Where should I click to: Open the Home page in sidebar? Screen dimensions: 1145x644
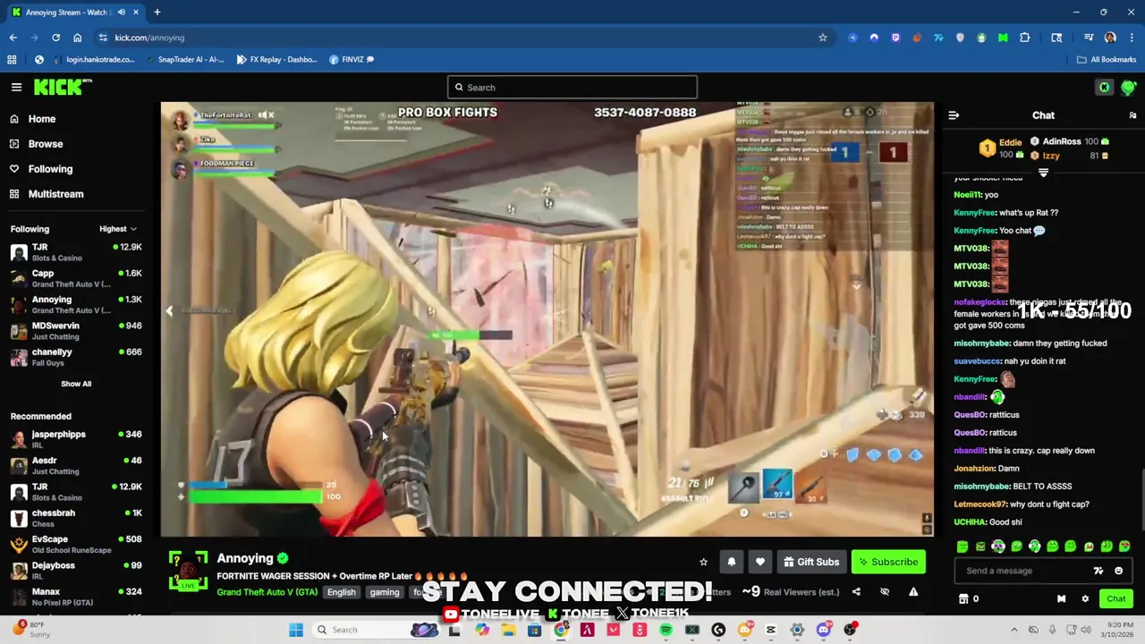41,119
